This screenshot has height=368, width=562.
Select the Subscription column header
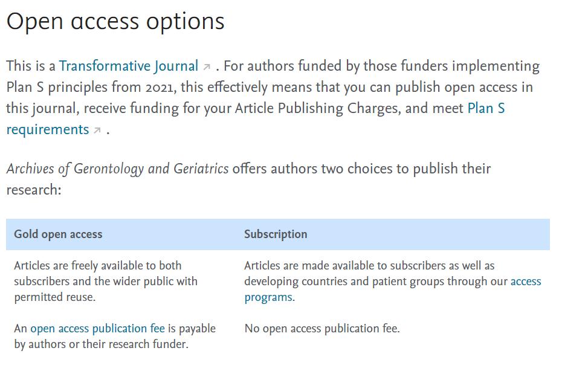276,234
